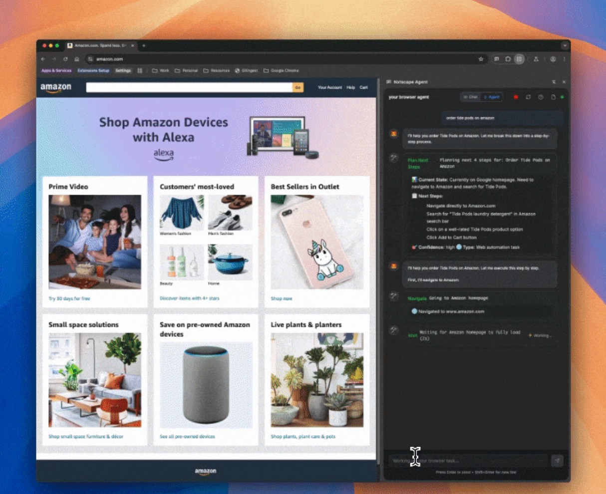Screen dimensions: 606x494
Task: Switch to Agent mode in agent panel
Action: click(x=492, y=97)
